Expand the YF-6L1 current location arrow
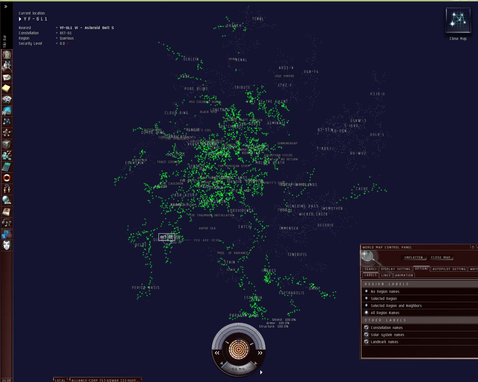Image resolution: width=478 pixels, height=382 pixels. point(20,19)
